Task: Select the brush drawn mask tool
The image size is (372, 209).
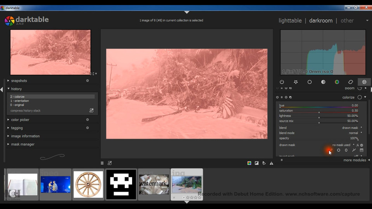Action: 331,150
